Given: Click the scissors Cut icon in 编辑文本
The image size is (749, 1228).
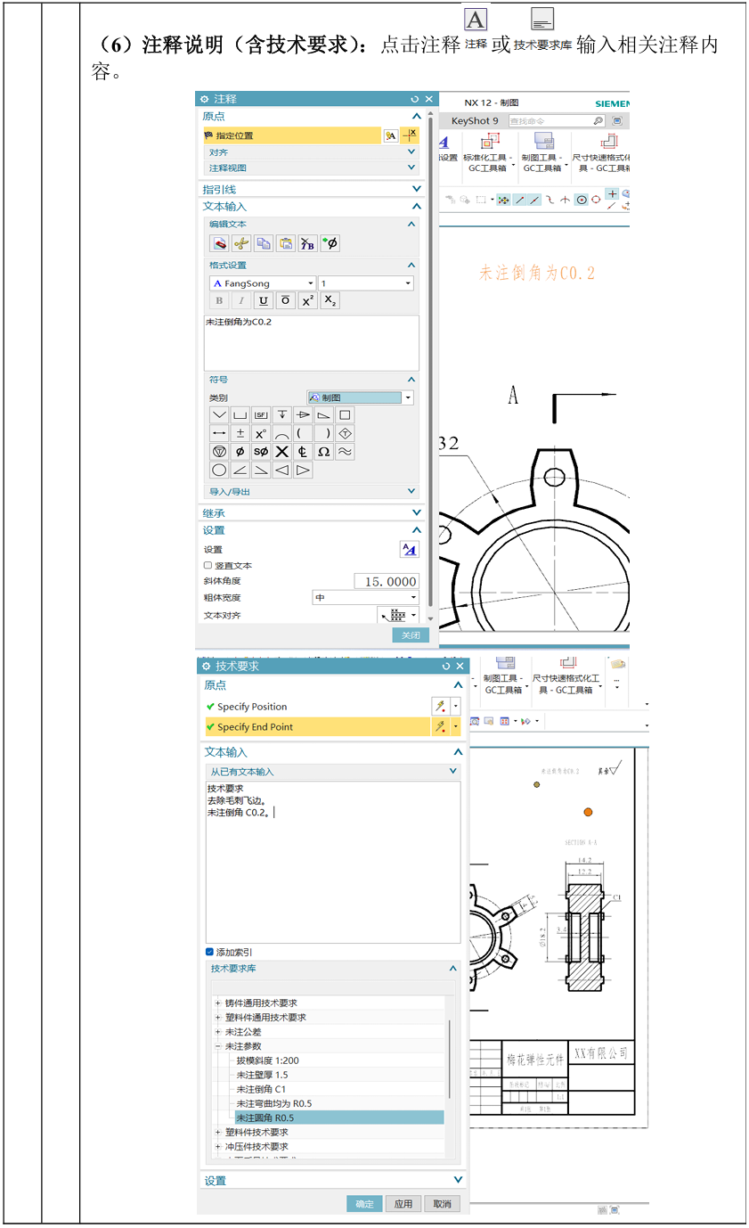Looking at the screenshot, I should 241,243.
